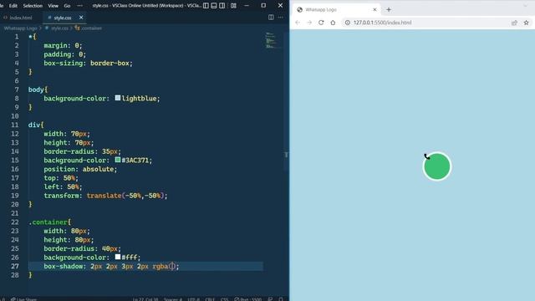Open the View menu

(53, 6)
